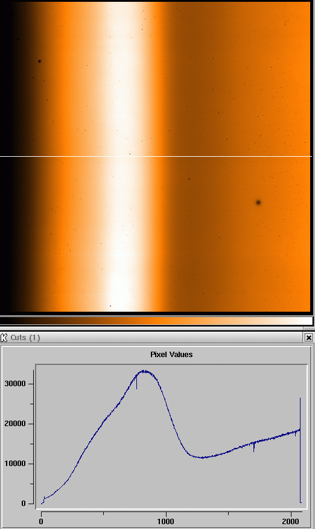Click the curve minimum after the peak
The width and height of the screenshot is (315, 529).
[x=202, y=458]
